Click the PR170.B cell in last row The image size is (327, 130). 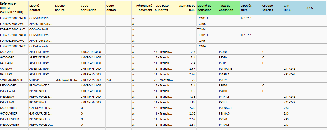pyautogui.click(x=229, y=125)
